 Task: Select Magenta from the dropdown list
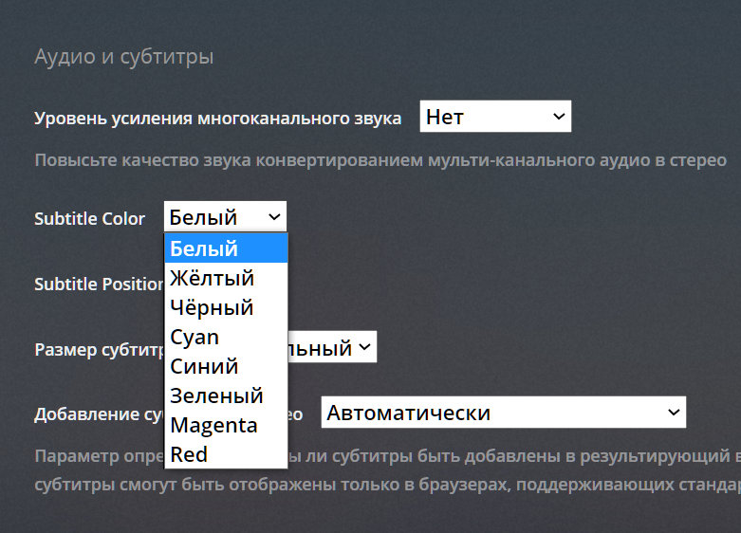pyautogui.click(x=226, y=425)
